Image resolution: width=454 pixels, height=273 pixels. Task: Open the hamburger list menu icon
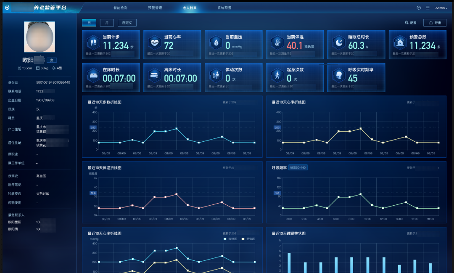[428, 8]
